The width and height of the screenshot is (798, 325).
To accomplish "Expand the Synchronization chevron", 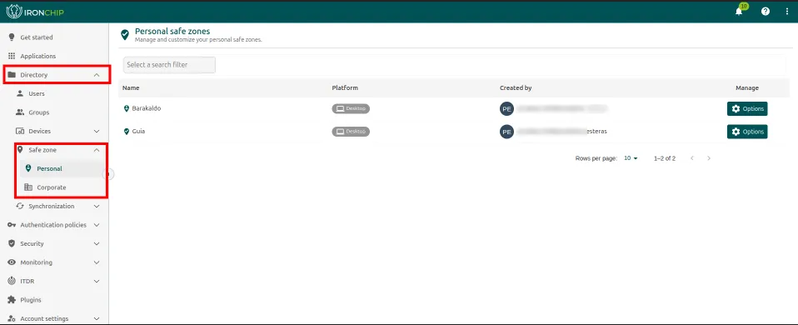I will [x=97, y=207].
